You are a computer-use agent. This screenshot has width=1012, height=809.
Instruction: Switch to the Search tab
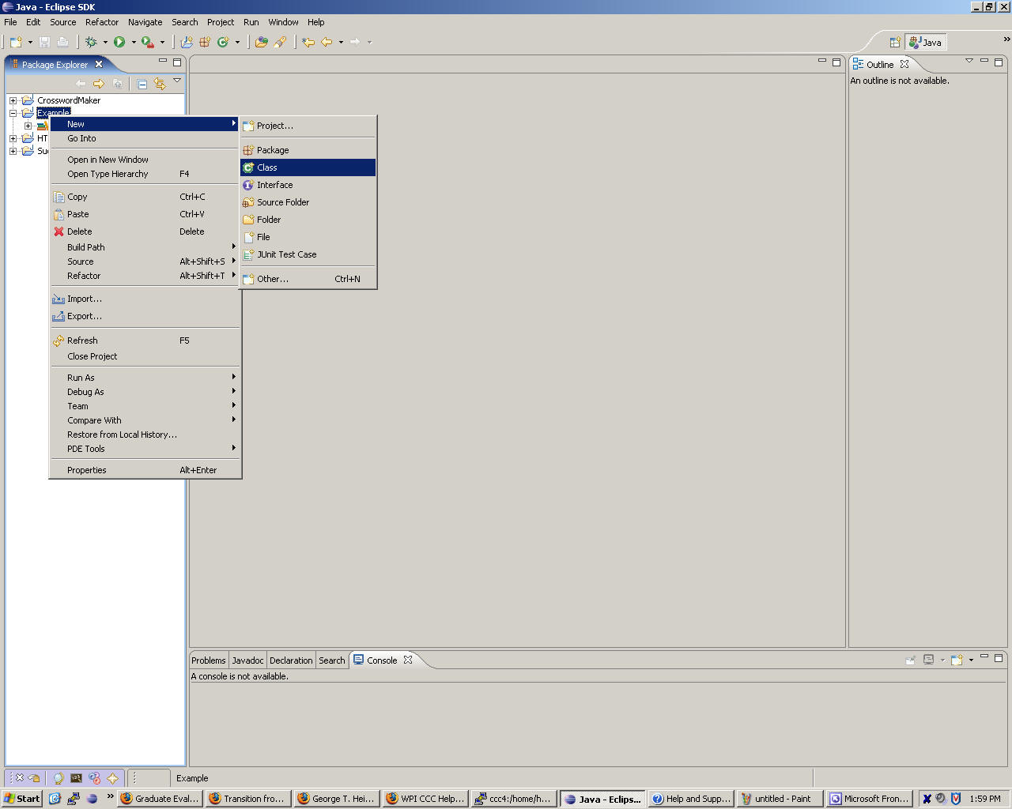[x=332, y=660]
